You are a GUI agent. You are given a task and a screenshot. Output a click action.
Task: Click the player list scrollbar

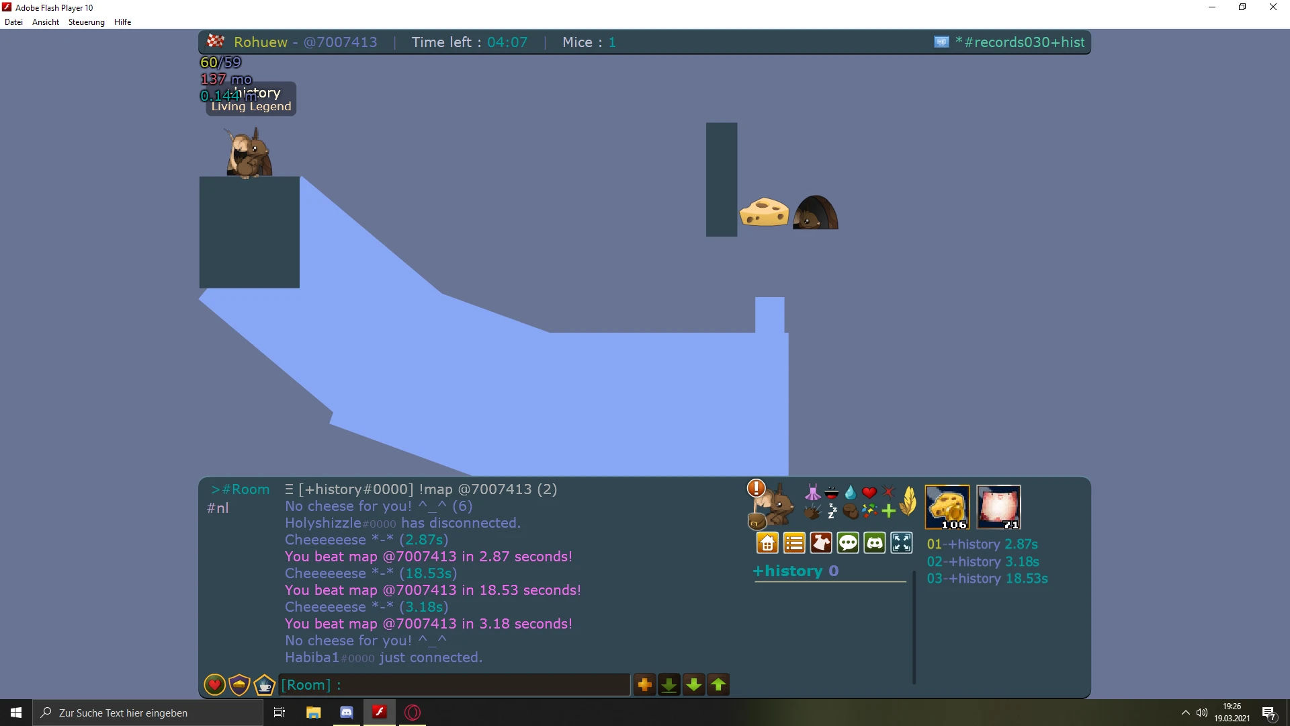(914, 627)
